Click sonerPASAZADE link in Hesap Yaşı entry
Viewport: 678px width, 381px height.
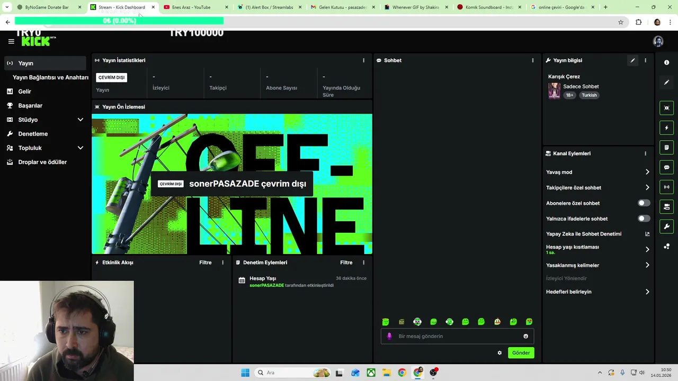coord(266,285)
